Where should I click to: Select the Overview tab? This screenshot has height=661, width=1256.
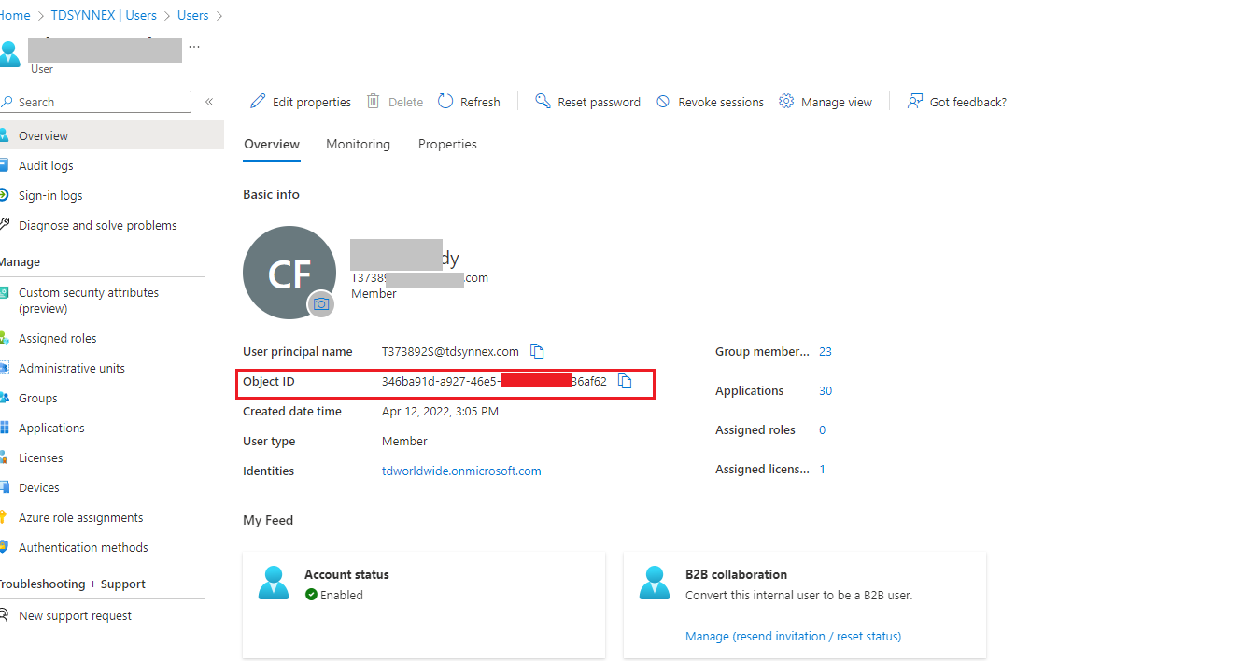pos(272,144)
